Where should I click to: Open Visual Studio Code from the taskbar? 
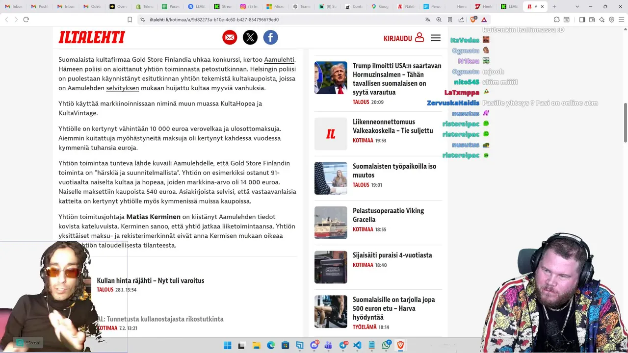tap(358, 345)
